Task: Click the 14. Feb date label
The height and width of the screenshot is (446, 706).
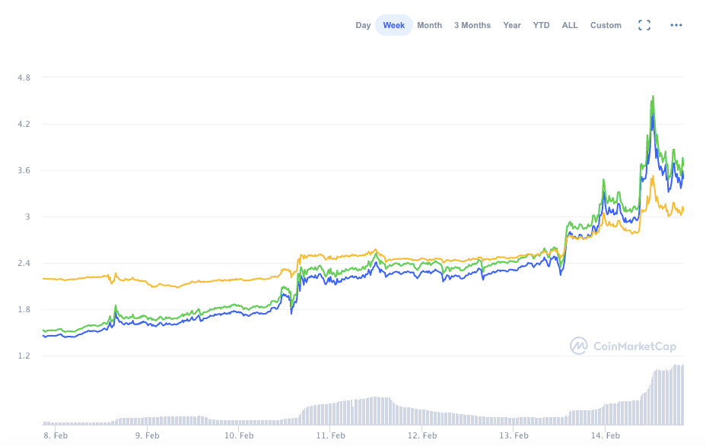Action: pyautogui.click(x=608, y=436)
